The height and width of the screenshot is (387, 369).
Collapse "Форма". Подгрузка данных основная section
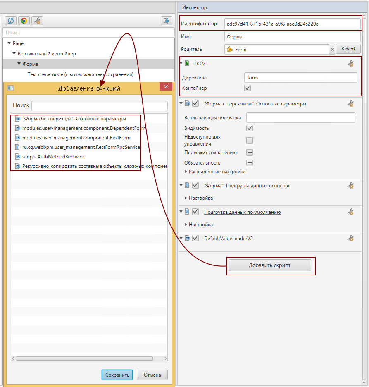tap(181, 185)
